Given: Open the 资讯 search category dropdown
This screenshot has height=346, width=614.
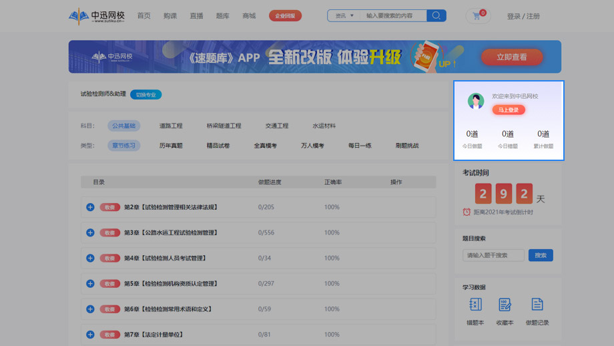Looking at the screenshot, I should click(x=344, y=15).
